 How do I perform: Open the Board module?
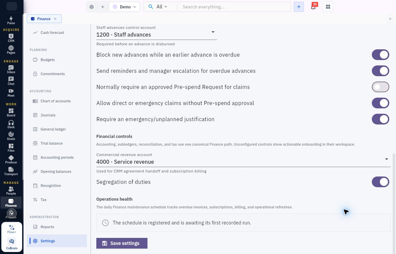pyautogui.click(x=11, y=112)
